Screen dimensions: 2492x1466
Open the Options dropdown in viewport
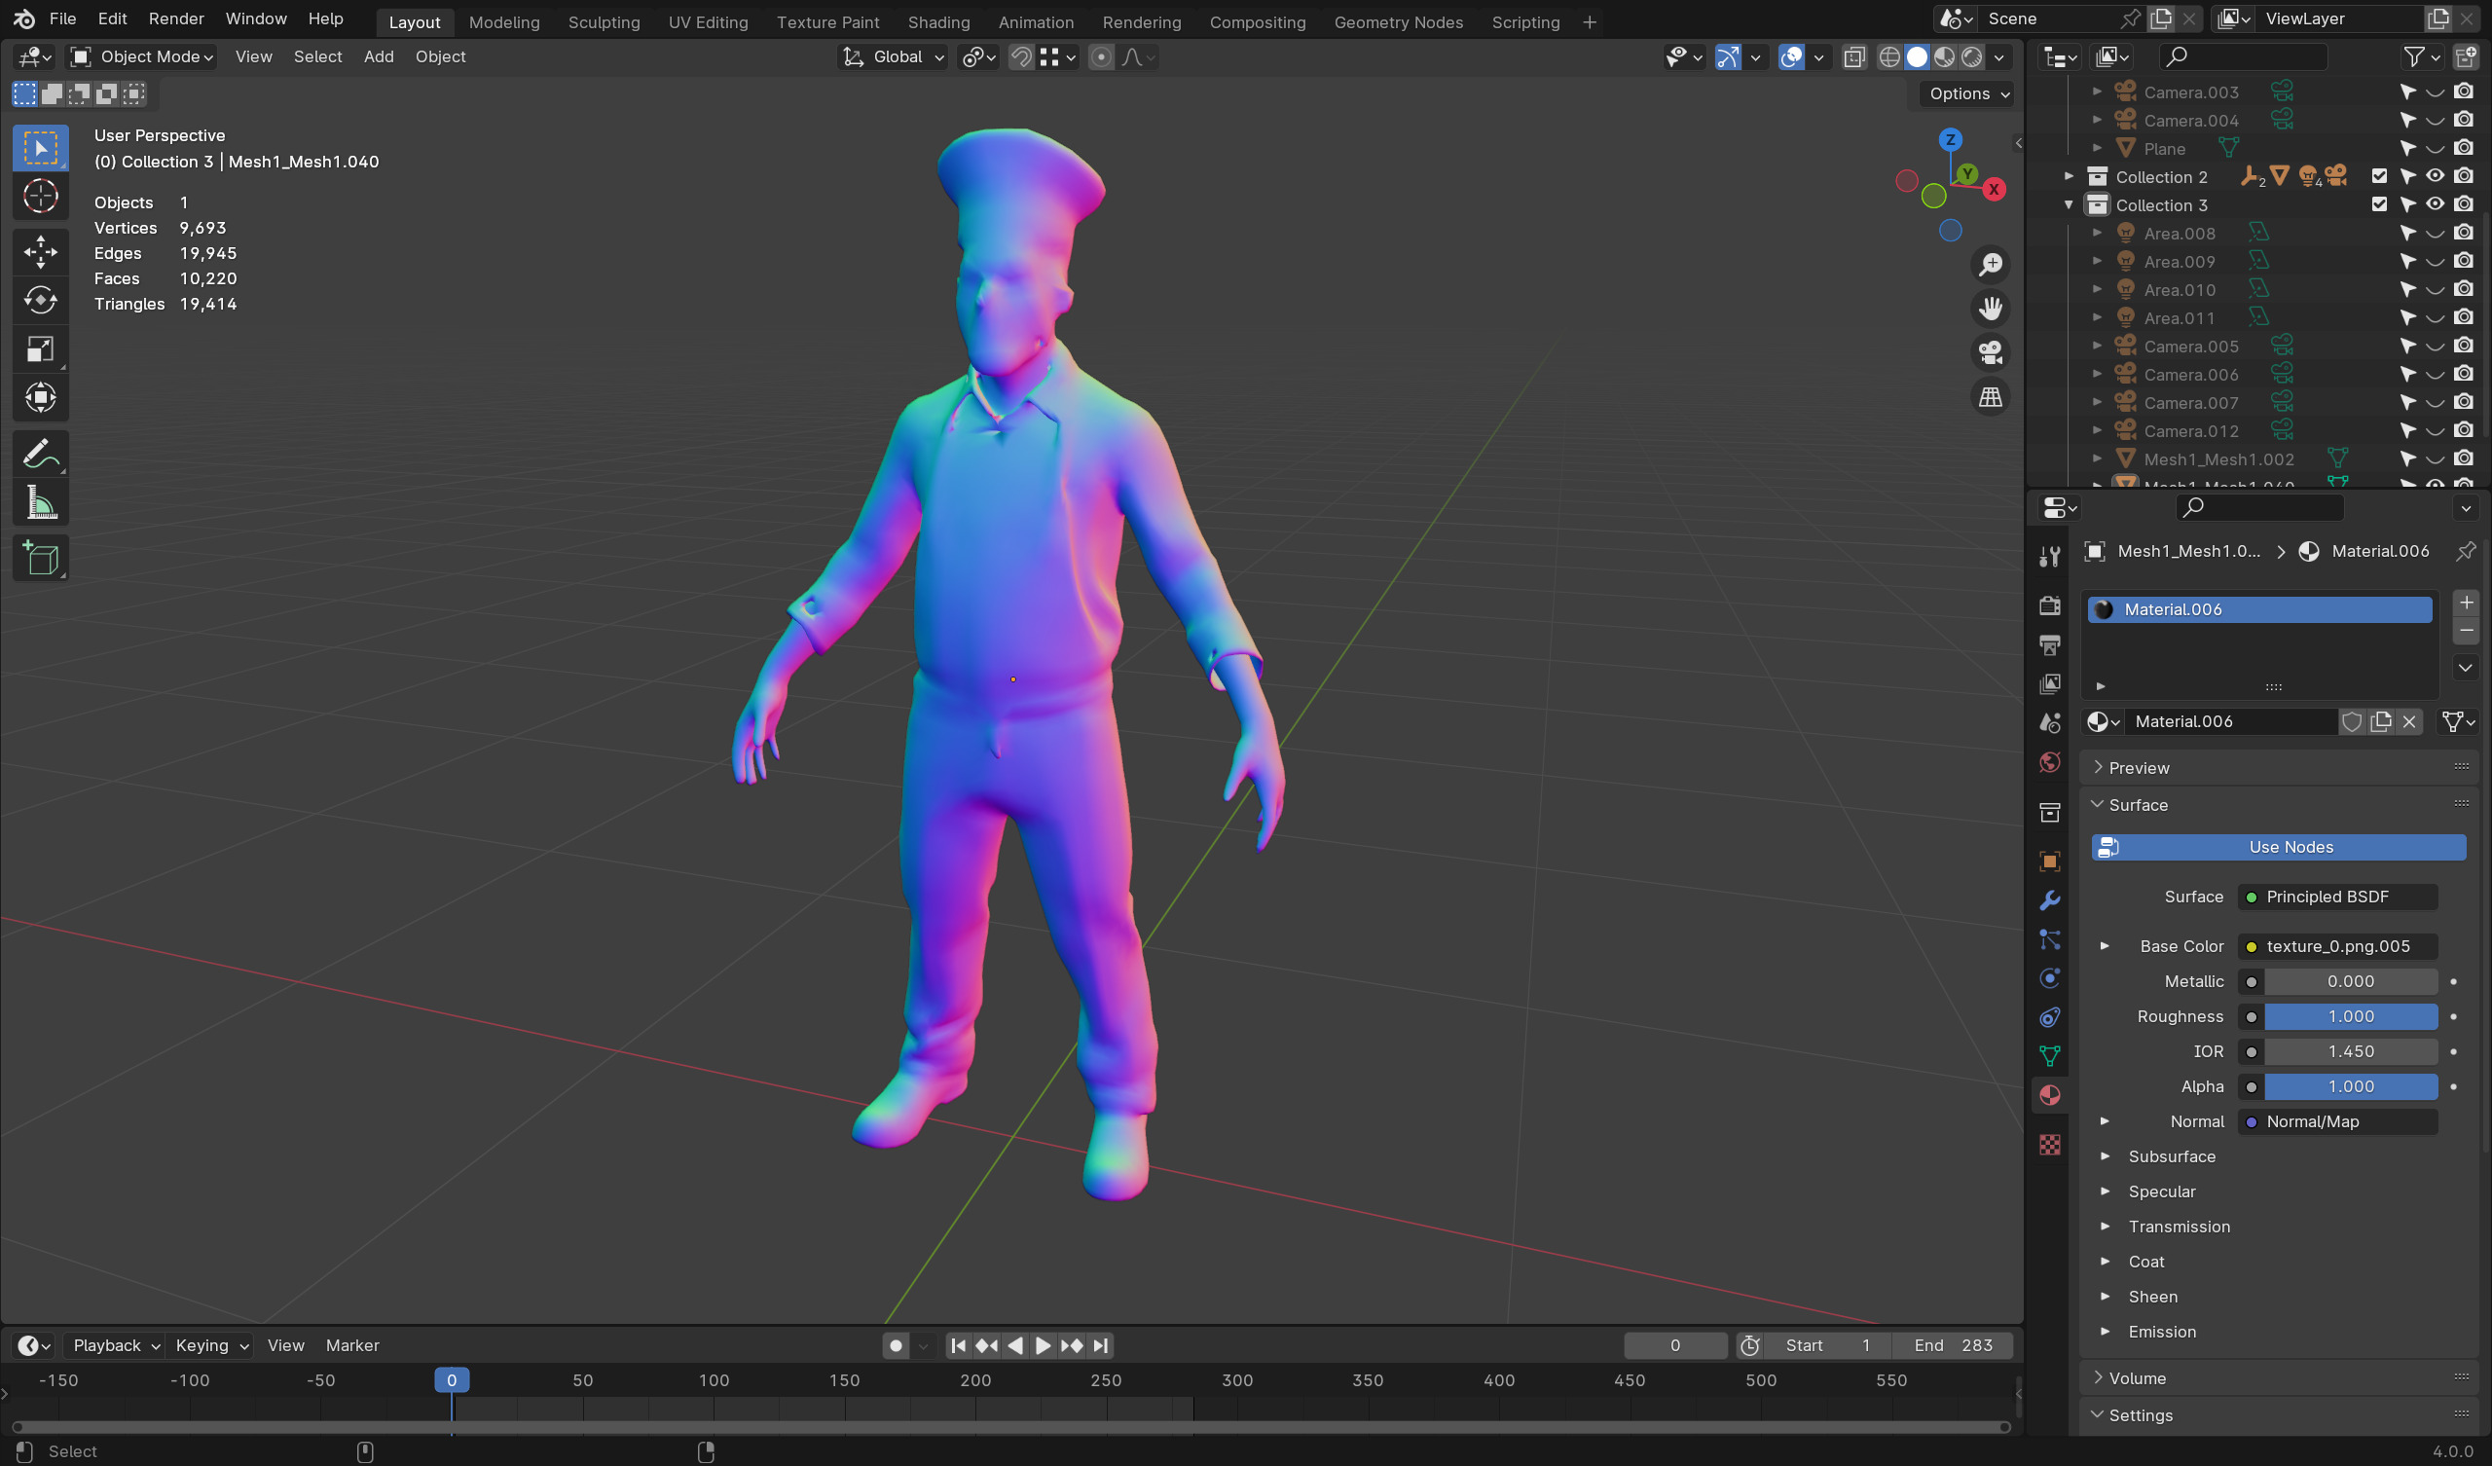point(1969,94)
